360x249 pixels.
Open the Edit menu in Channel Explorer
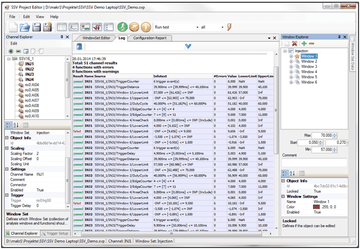tap(14, 44)
